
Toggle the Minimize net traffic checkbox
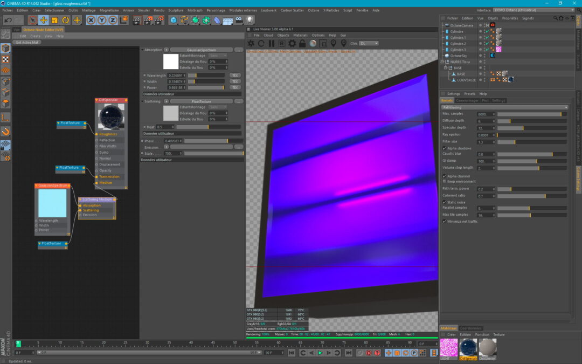pyautogui.click(x=444, y=221)
